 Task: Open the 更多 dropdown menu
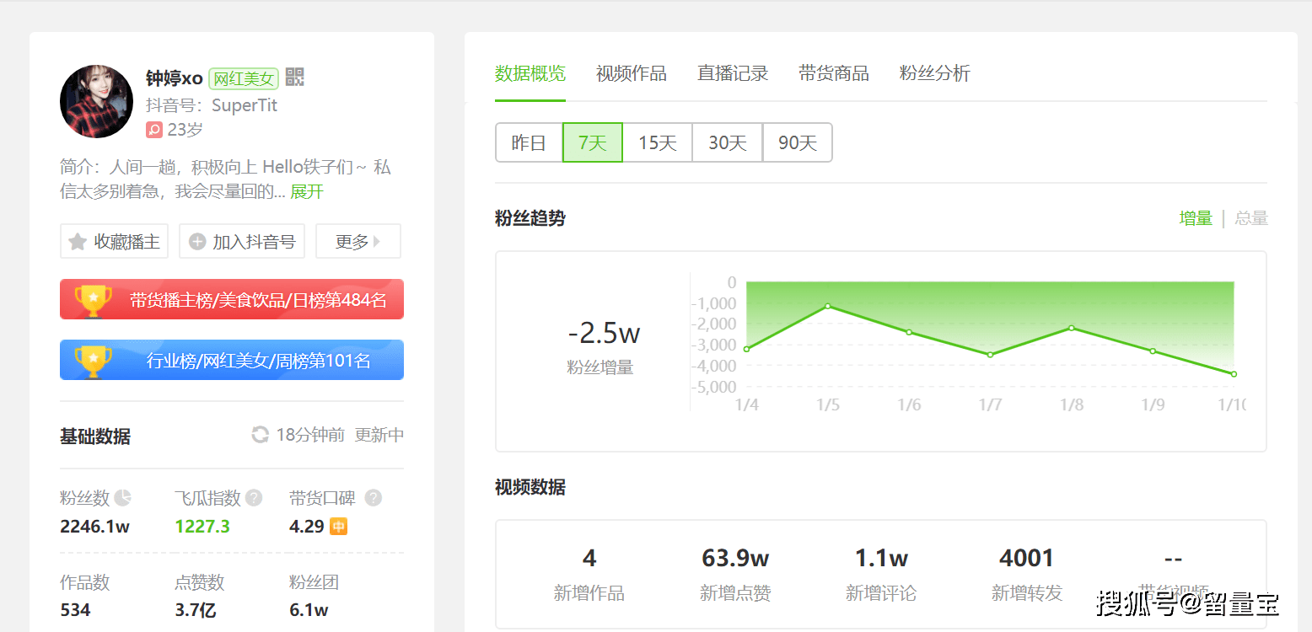click(x=358, y=242)
